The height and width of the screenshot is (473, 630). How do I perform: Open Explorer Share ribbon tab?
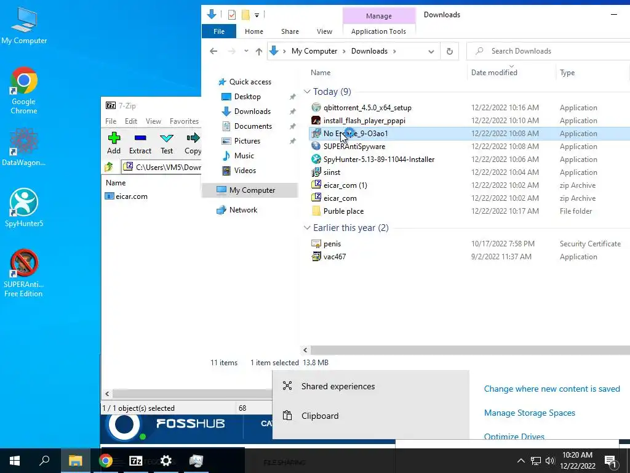coord(290,31)
